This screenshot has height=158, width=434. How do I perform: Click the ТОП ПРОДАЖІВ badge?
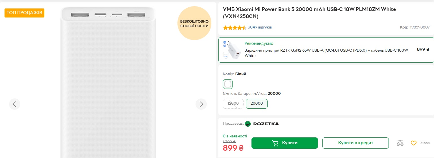[x=24, y=13]
